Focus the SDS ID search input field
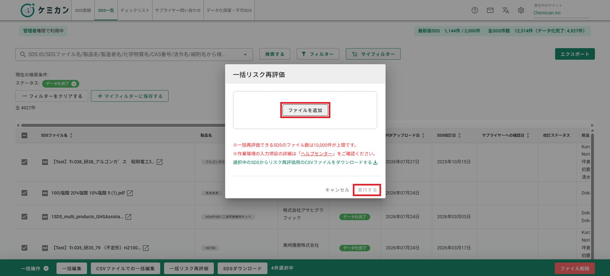 tap(134, 55)
